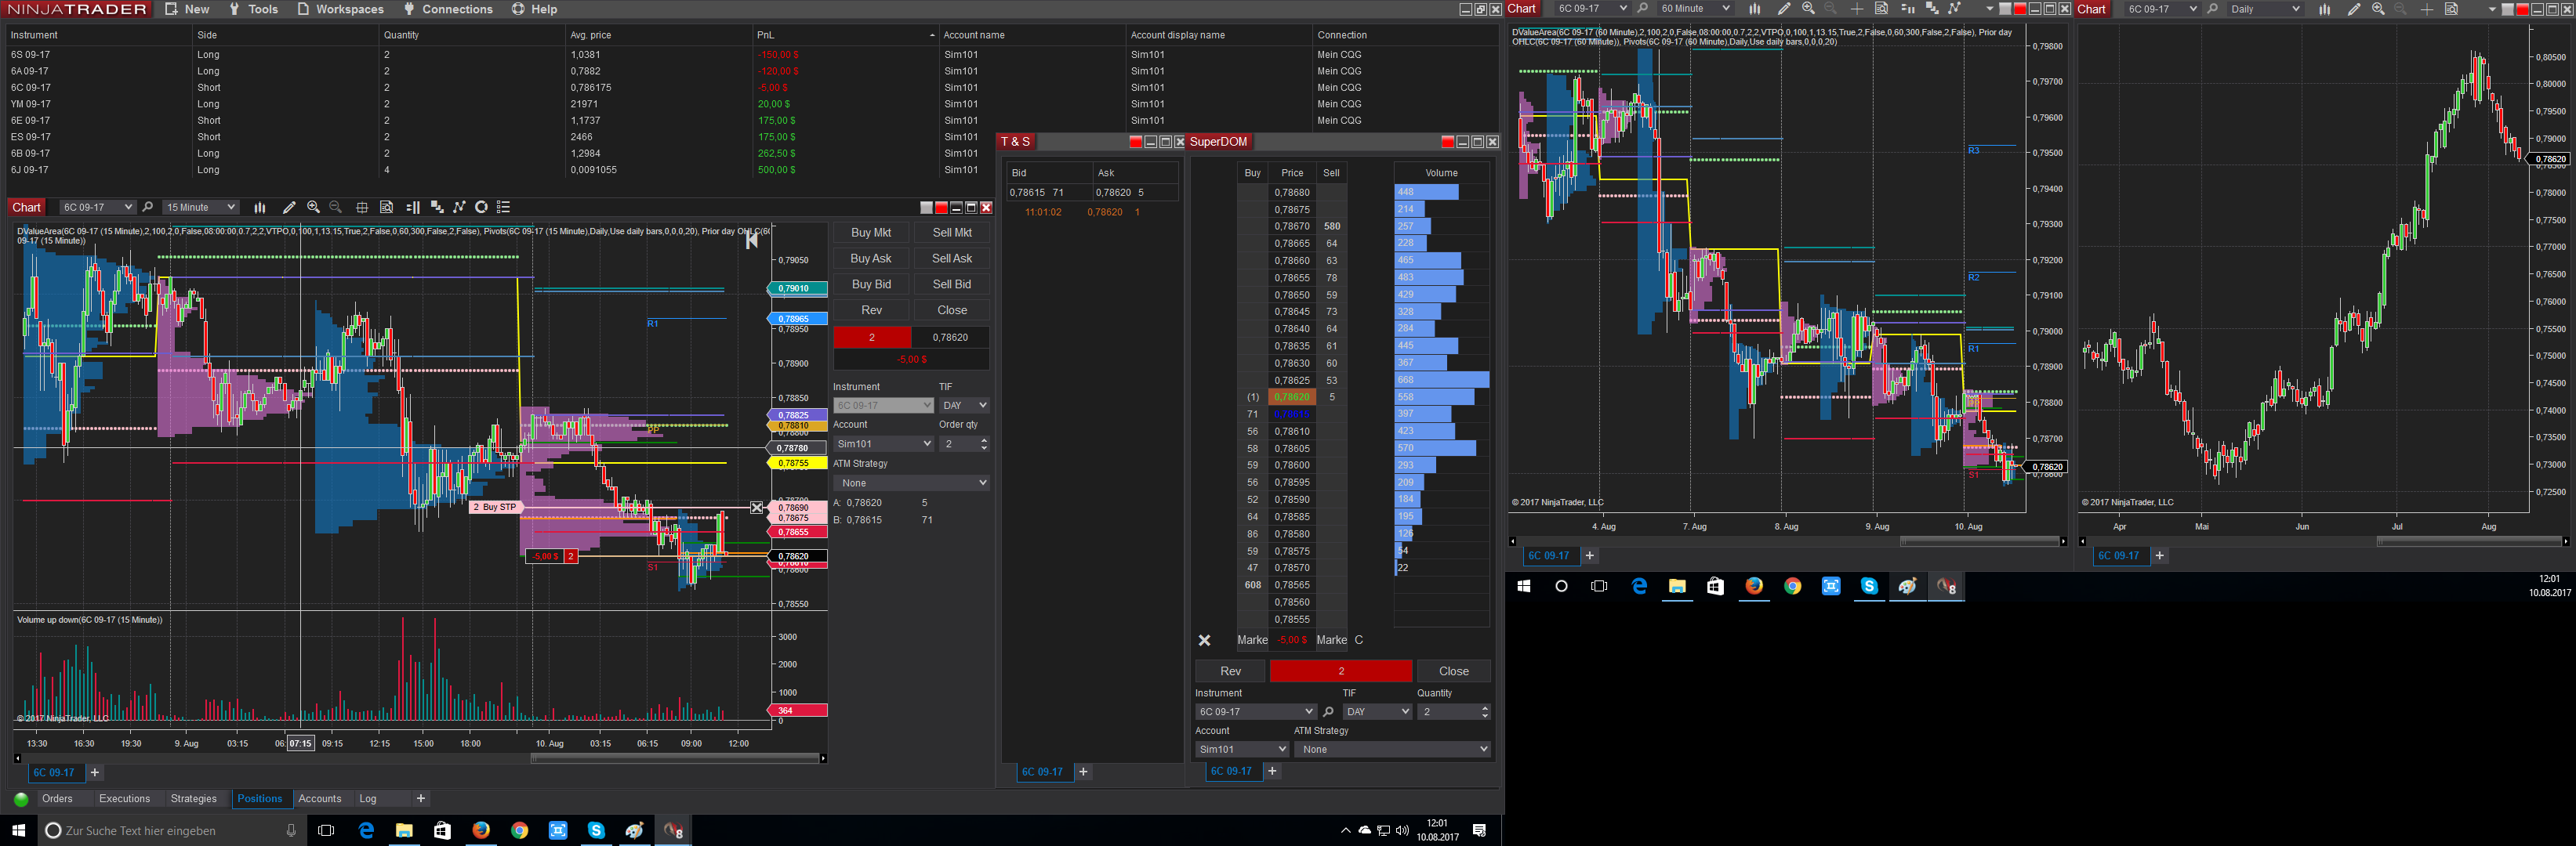The image size is (2576, 846).
Task: Open Firefox from the left taskbar
Action: [x=481, y=830]
